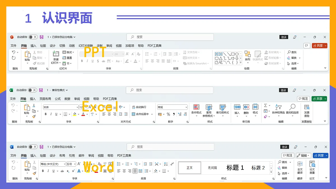336x189 pixels.
Task: Click the format painter brush in Excel
Action: point(34,116)
